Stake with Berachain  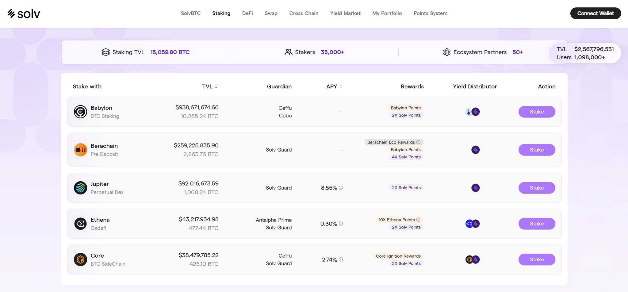point(537,150)
